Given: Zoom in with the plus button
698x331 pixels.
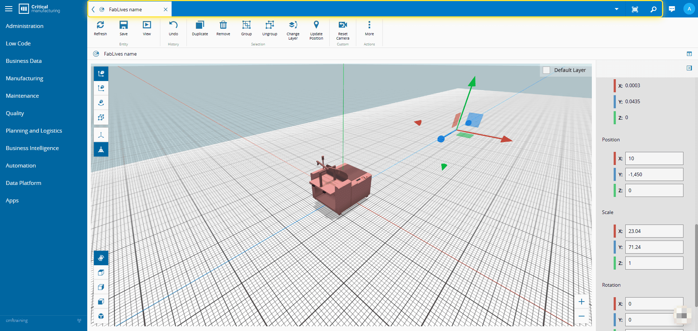Looking at the screenshot, I should coord(582,302).
